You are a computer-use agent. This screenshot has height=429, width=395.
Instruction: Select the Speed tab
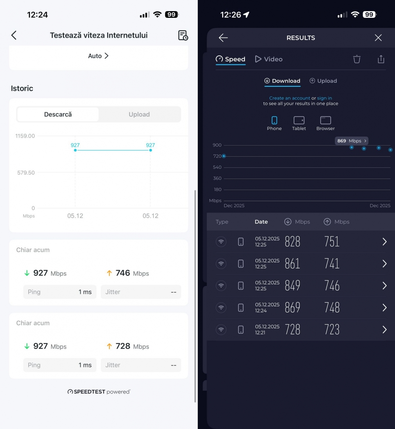231,59
